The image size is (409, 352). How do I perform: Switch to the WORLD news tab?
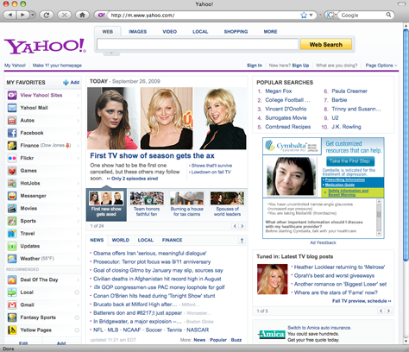[121, 240]
